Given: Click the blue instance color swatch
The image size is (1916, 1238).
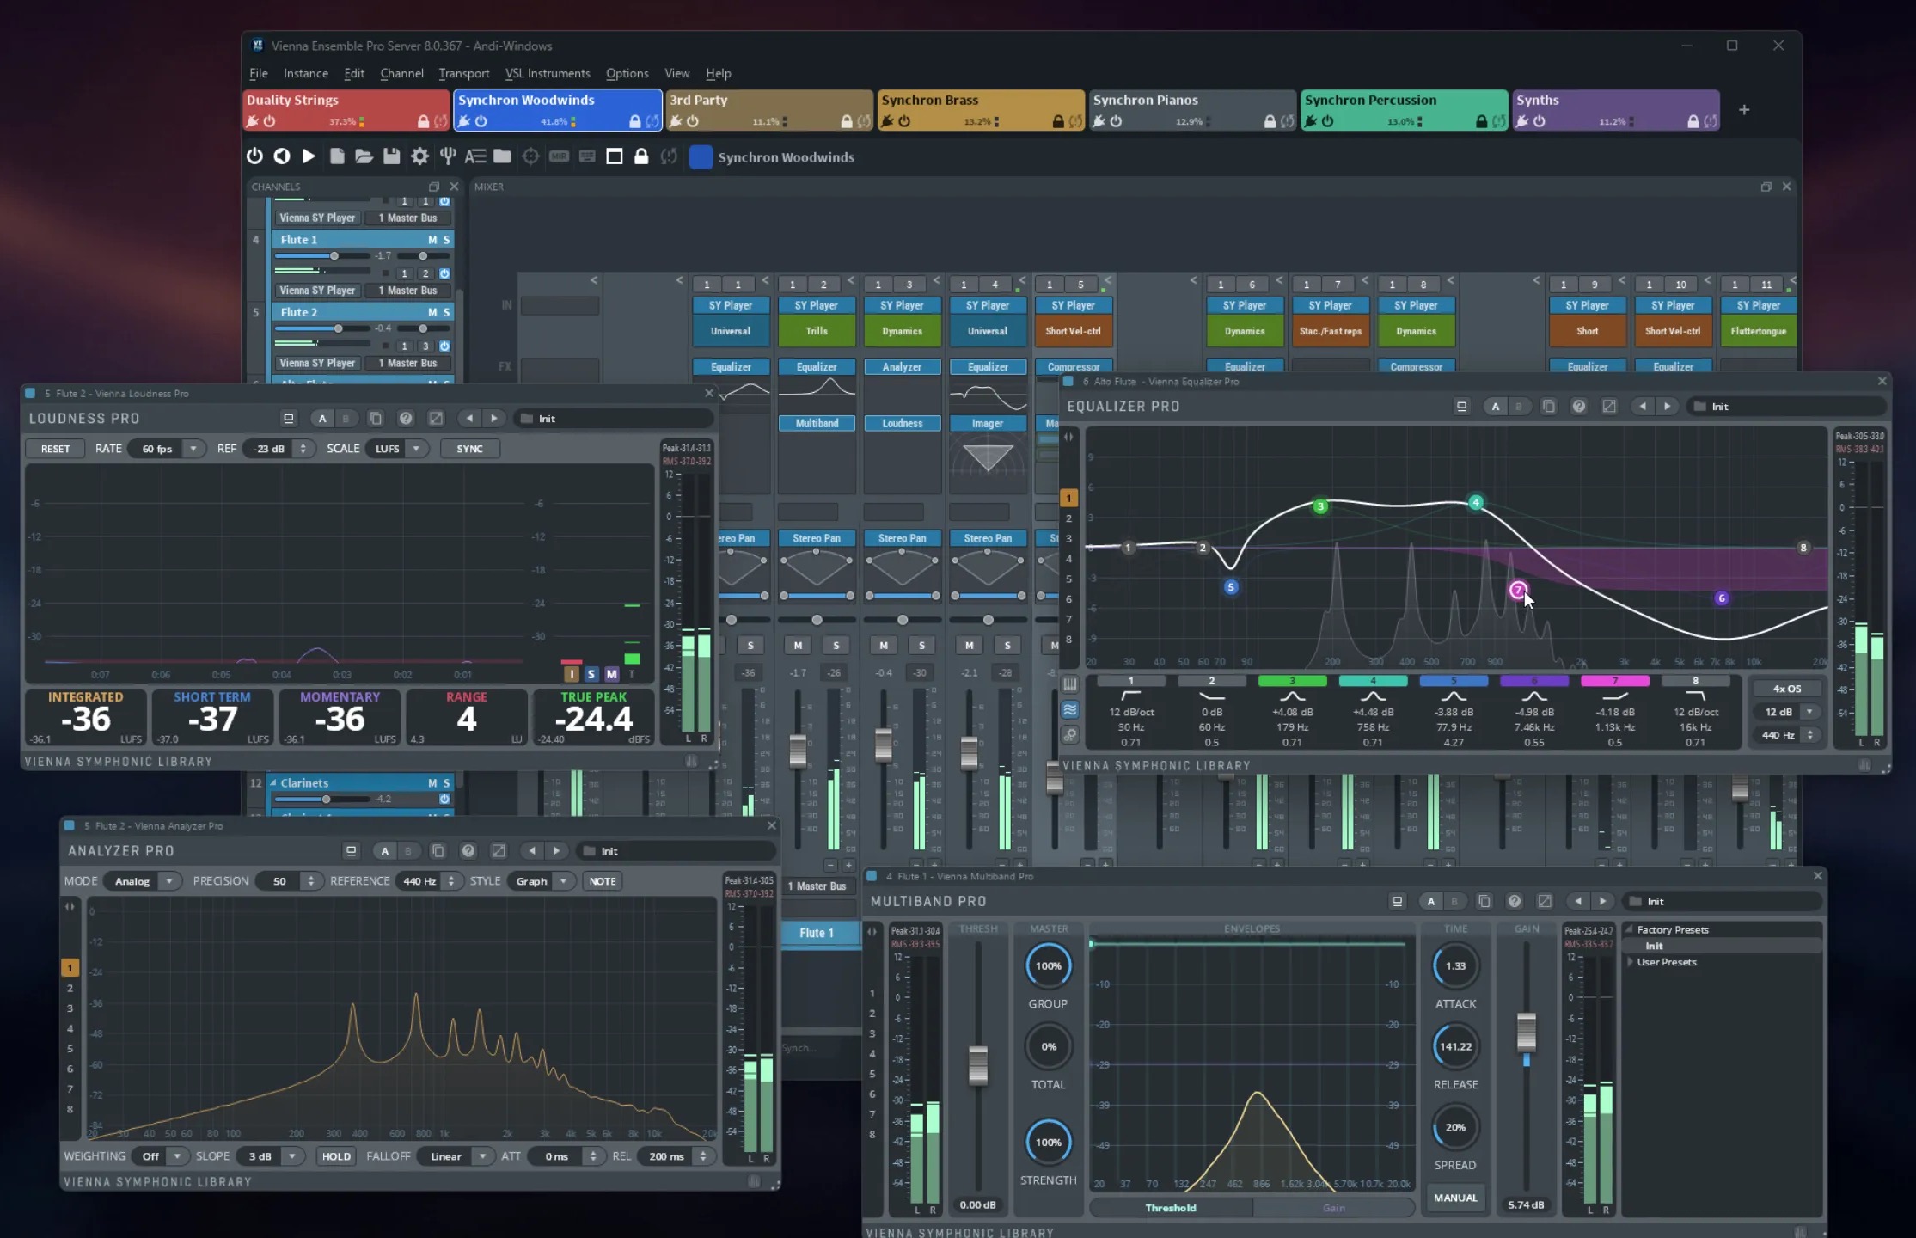Looking at the screenshot, I should click(701, 157).
